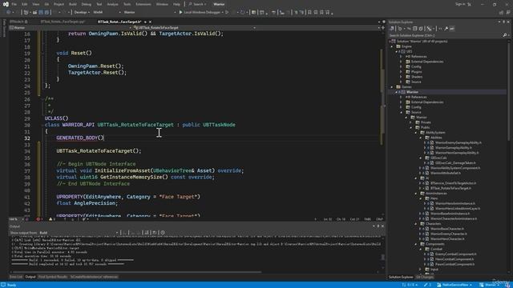Viewport: 513px width, 288px height.
Task: Click the Solution Explorer view switch icon
Action: (x=392, y=29)
